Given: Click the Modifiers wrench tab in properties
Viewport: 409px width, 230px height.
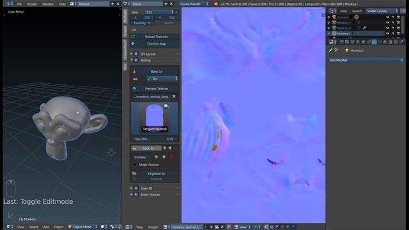Looking at the screenshot, I should point(374,42).
